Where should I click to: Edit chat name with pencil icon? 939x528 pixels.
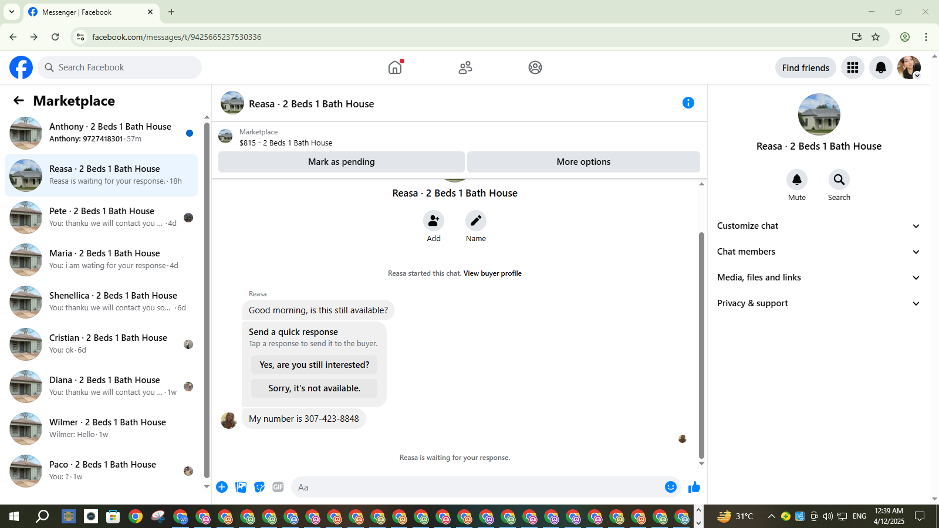pyautogui.click(x=476, y=221)
